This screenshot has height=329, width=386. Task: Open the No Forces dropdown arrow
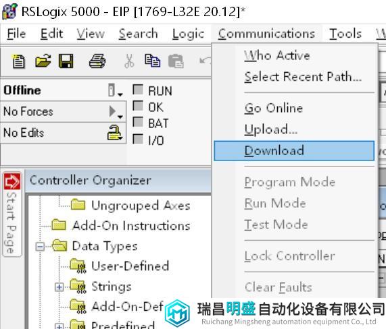point(120,117)
